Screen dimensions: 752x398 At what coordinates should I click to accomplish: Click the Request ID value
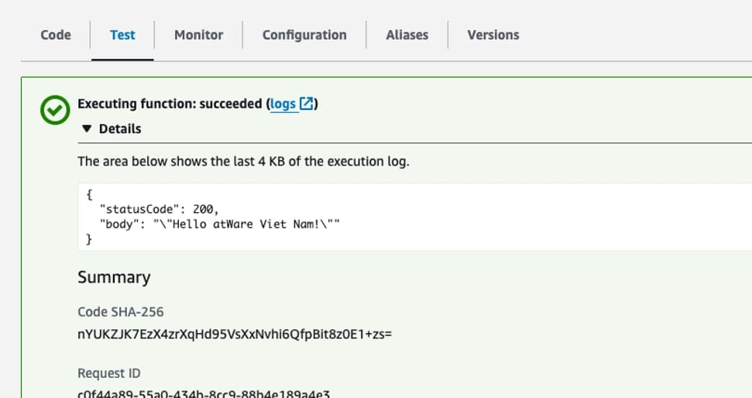(204, 393)
